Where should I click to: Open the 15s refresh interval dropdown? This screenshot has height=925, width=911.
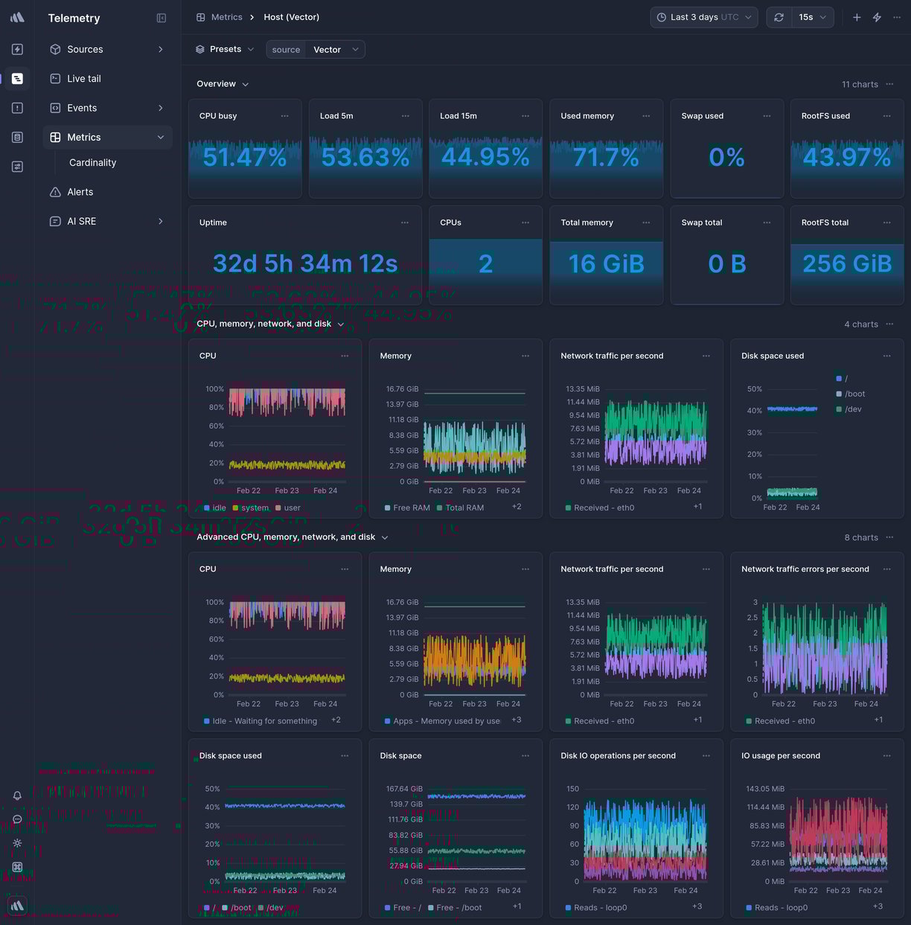(812, 16)
